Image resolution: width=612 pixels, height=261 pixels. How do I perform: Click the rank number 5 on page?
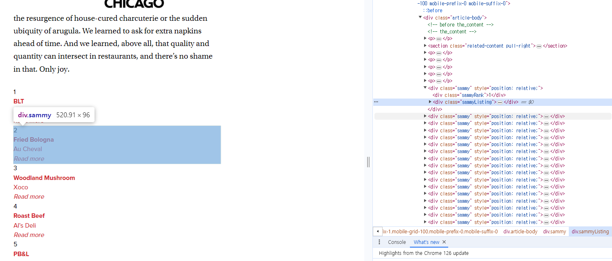[15, 244]
